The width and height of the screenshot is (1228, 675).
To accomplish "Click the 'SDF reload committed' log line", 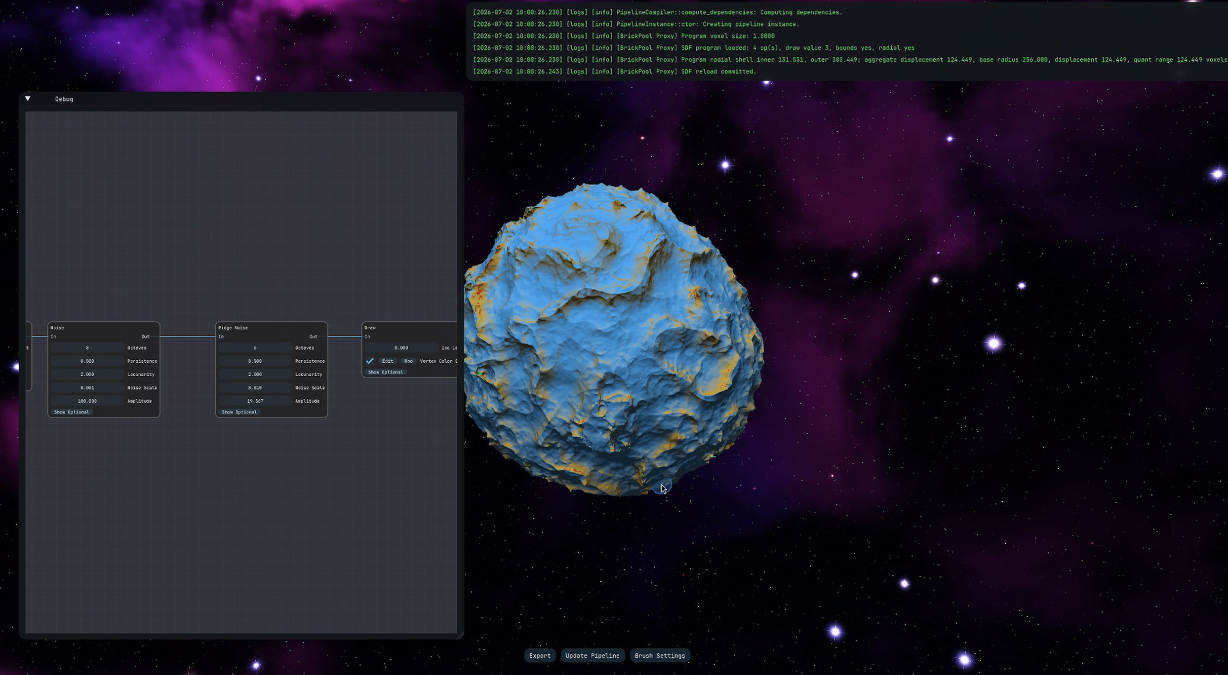I will pos(615,72).
